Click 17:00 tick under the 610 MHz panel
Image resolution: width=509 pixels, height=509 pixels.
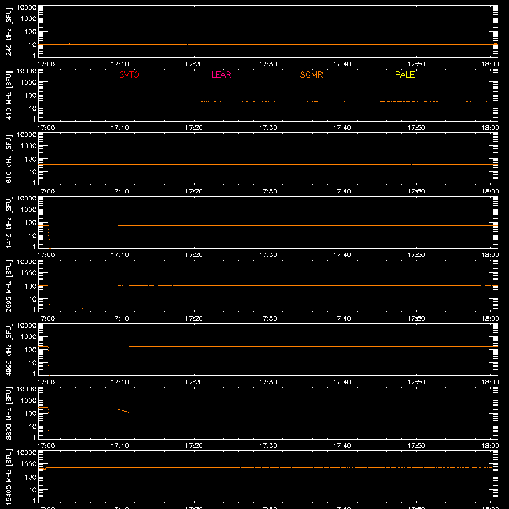[46, 192]
